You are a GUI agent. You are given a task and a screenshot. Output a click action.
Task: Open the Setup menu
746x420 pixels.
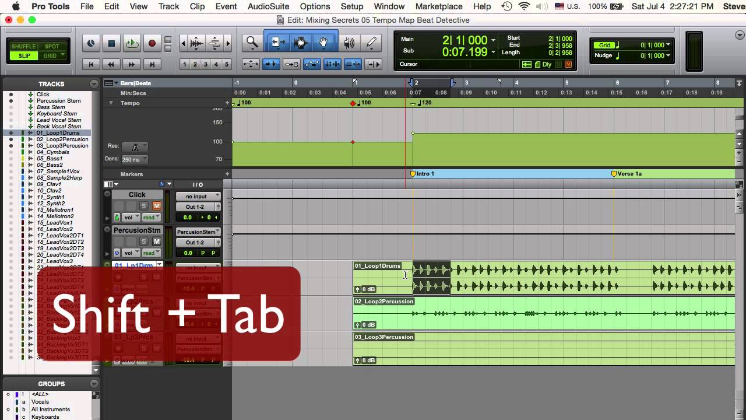tap(352, 6)
